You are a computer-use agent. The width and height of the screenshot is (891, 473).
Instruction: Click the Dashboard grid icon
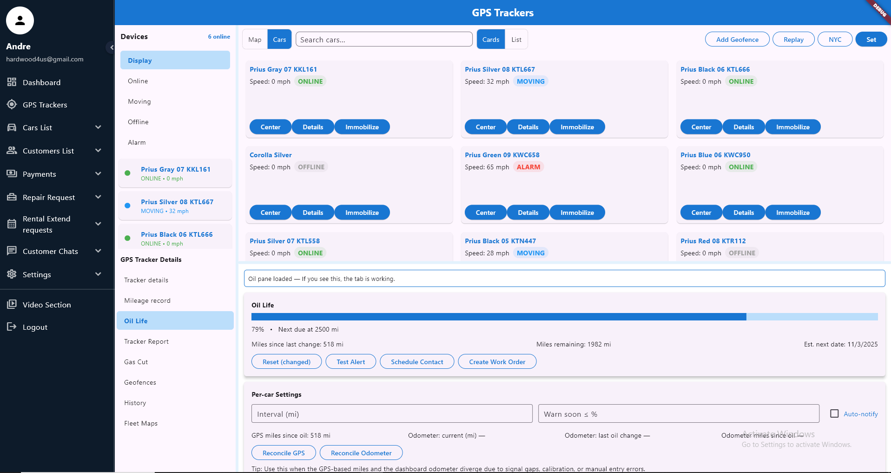(12, 82)
